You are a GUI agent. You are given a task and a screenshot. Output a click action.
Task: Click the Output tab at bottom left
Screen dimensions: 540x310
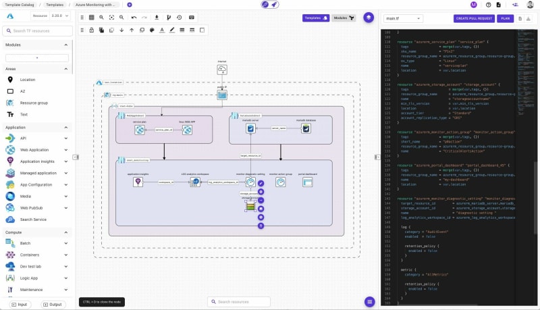click(x=52, y=305)
